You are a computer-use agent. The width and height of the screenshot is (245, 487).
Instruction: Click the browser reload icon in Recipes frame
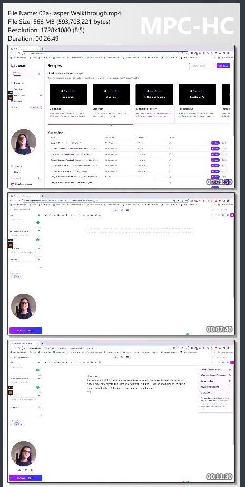tap(19, 53)
